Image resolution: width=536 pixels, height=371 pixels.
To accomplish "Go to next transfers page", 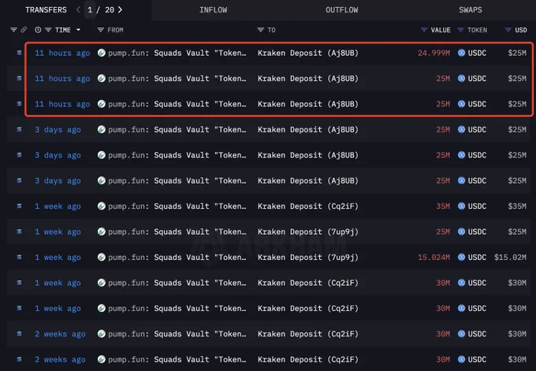I will (x=120, y=10).
